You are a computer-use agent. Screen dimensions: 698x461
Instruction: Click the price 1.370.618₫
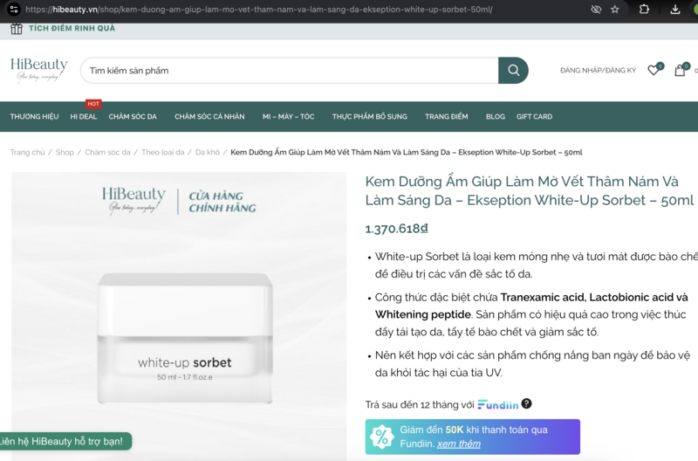[397, 229]
